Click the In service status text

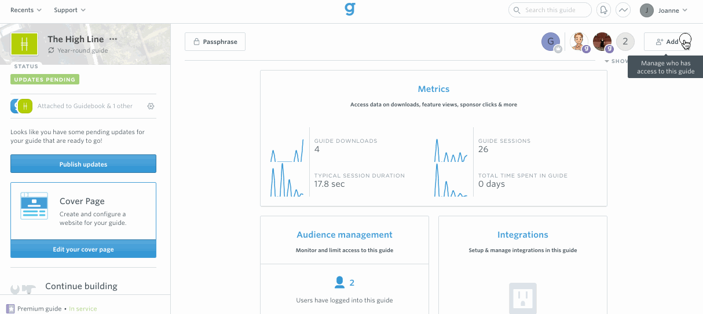[83, 309]
